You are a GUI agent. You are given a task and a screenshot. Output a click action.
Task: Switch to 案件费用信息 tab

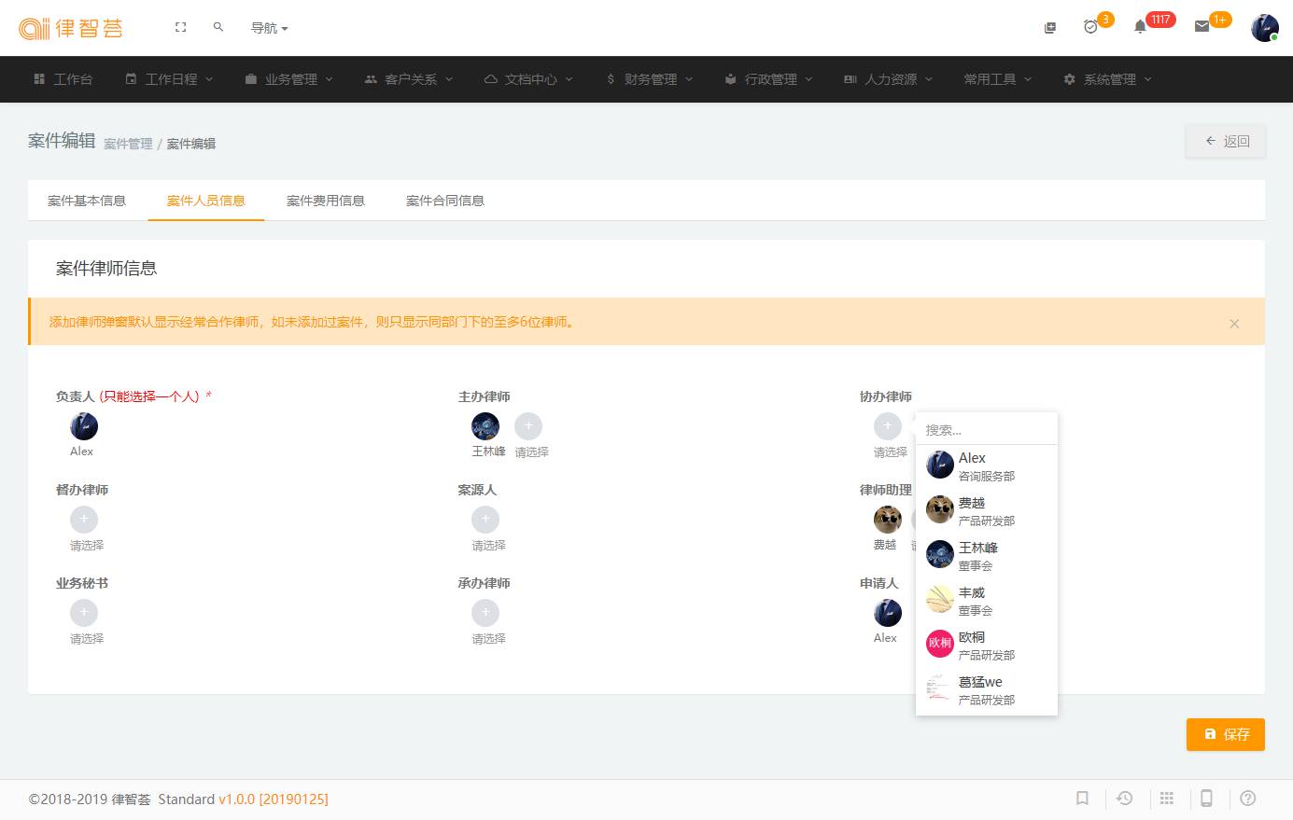click(x=326, y=201)
